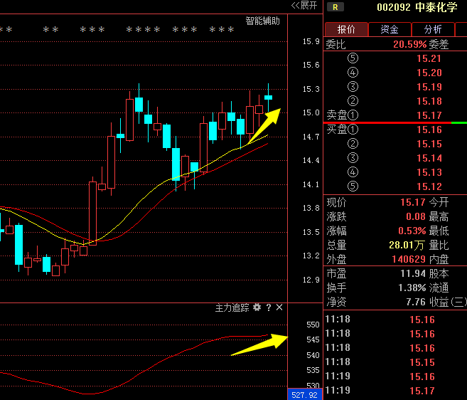Click the 委比 value 20.59%
This screenshot has width=467, height=400.
(410, 44)
